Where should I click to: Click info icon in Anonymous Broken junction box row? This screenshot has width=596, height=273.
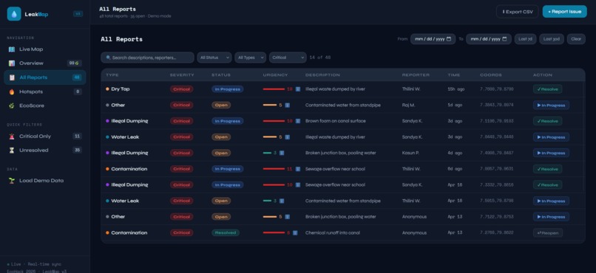coord(288,216)
